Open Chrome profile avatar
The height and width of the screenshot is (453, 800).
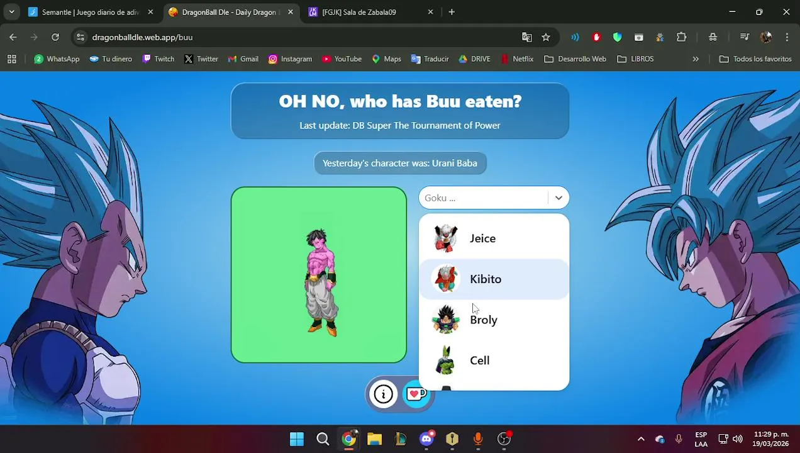click(765, 37)
